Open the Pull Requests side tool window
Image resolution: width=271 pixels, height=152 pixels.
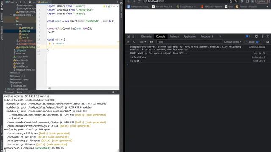(x=2, y=33)
